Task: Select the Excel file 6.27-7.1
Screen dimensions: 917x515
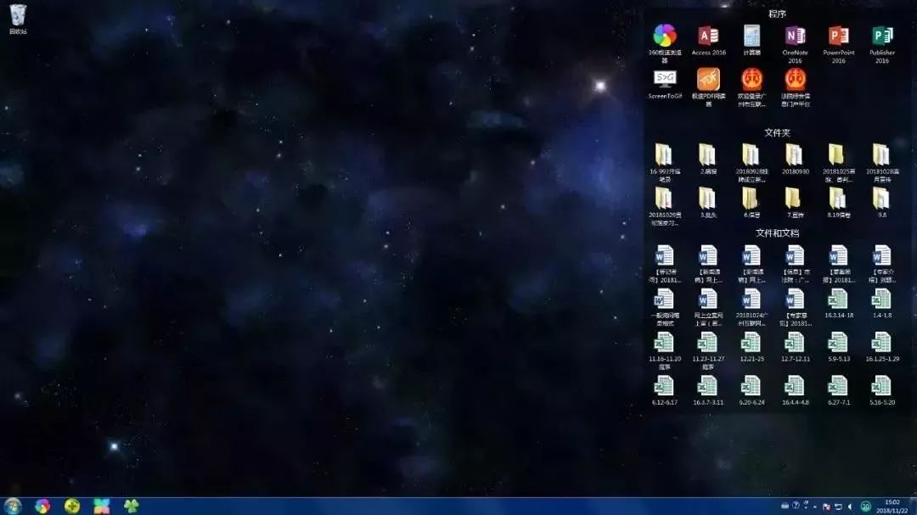Action: (x=838, y=387)
